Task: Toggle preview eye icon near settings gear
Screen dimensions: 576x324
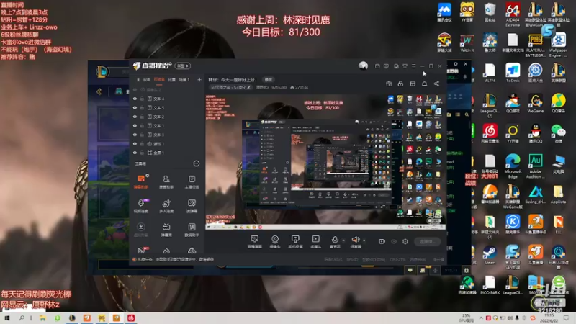Action: [394, 241]
